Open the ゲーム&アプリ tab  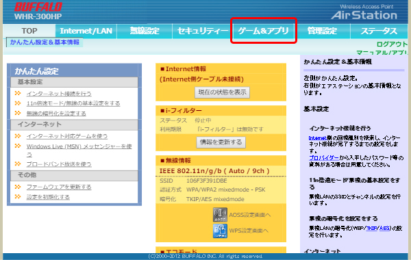point(263,31)
